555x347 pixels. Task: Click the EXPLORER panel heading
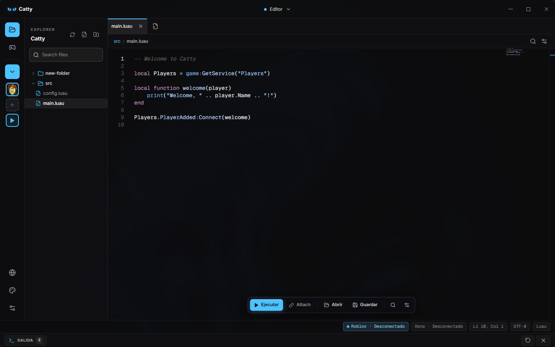(43, 30)
